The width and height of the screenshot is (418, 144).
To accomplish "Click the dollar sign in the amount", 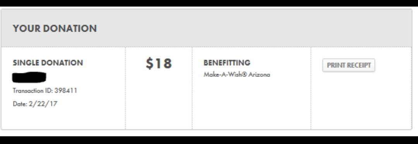I will [x=149, y=64].
